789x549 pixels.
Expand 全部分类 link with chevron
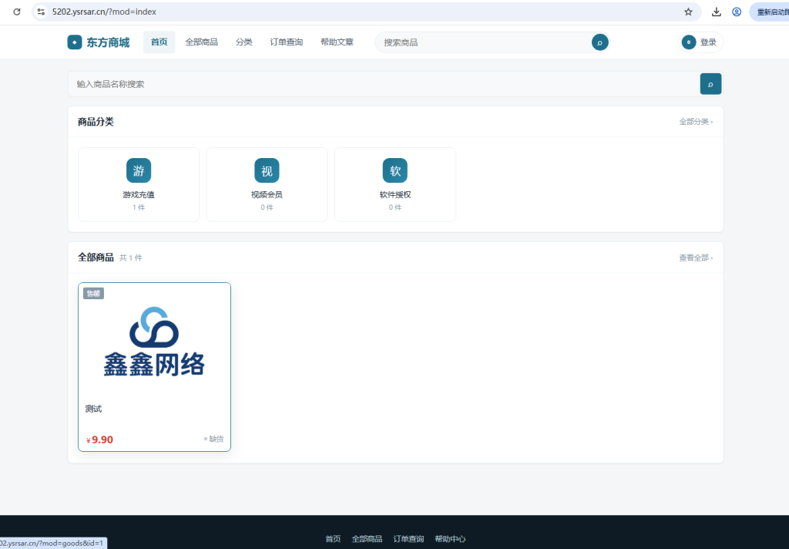pyautogui.click(x=696, y=122)
